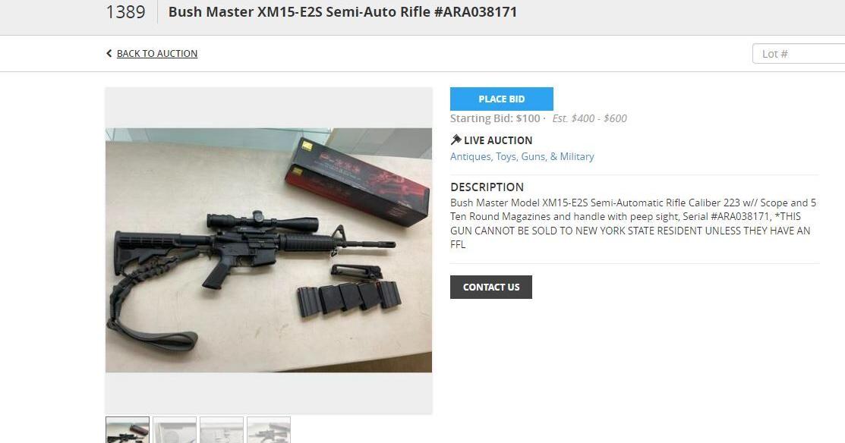Click the Live Auction label text
This screenshot has width=845, height=443.
tap(498, 140)
